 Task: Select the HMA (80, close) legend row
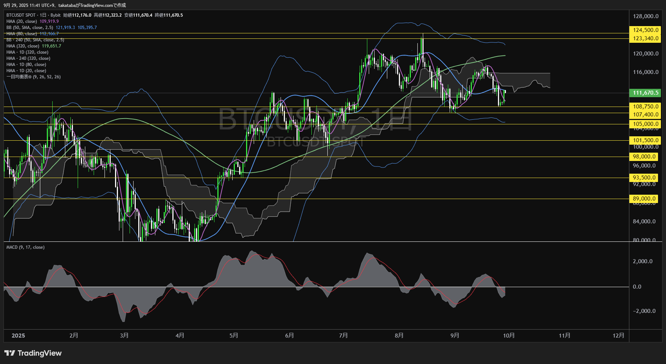click(32, 34)
